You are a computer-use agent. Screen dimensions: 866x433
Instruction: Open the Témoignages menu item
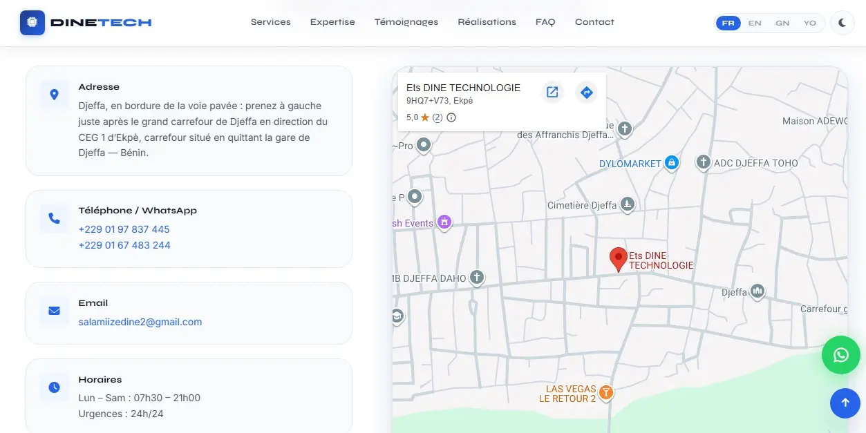pos(406,21)
